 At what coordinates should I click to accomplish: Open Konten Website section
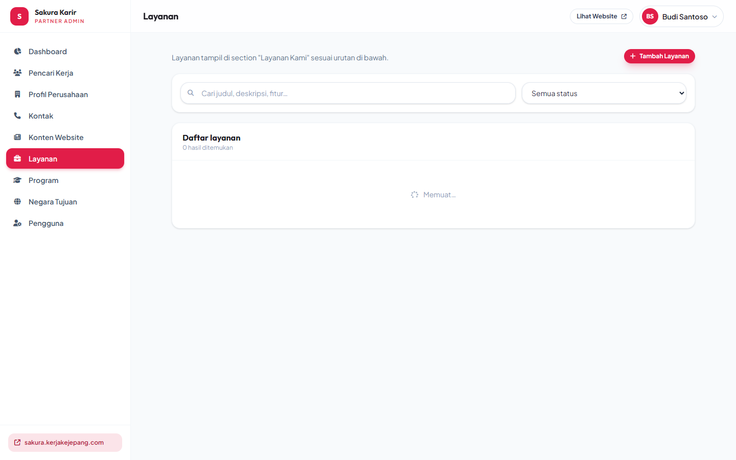pos(65,137)
